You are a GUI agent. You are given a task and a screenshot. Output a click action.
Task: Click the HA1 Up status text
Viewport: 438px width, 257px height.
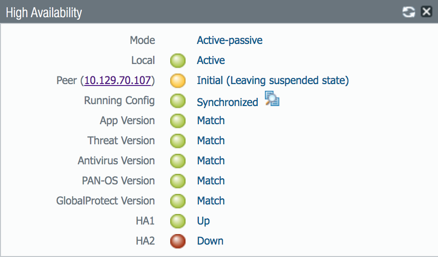coord(203,221)
